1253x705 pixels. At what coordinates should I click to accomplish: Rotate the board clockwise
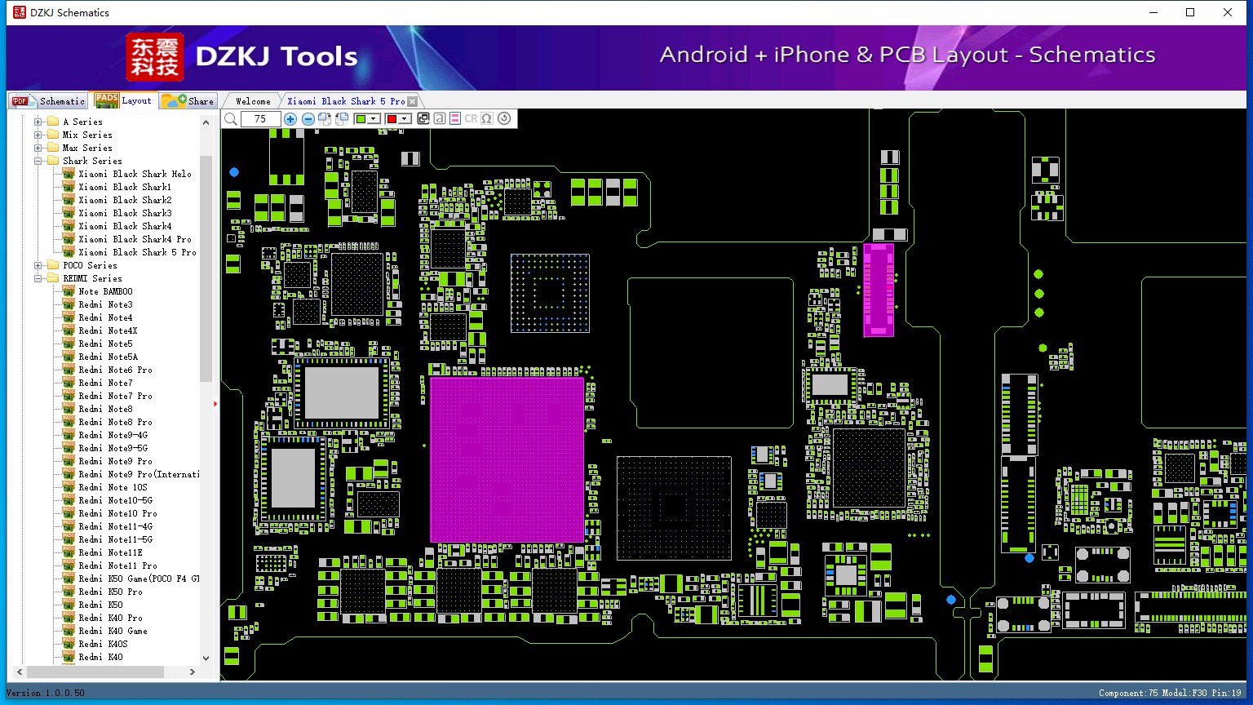[x=325, y=119]
